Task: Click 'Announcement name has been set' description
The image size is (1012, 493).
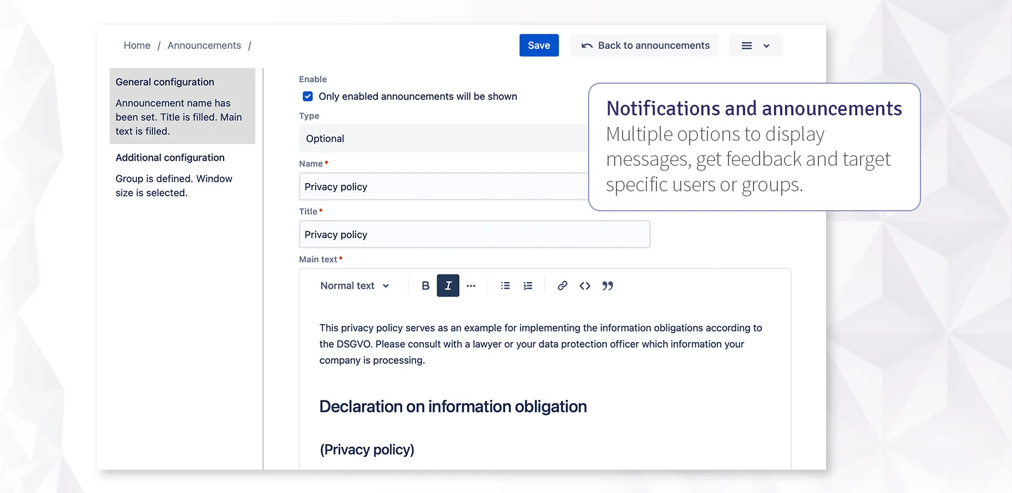Action: click(179, 117)
